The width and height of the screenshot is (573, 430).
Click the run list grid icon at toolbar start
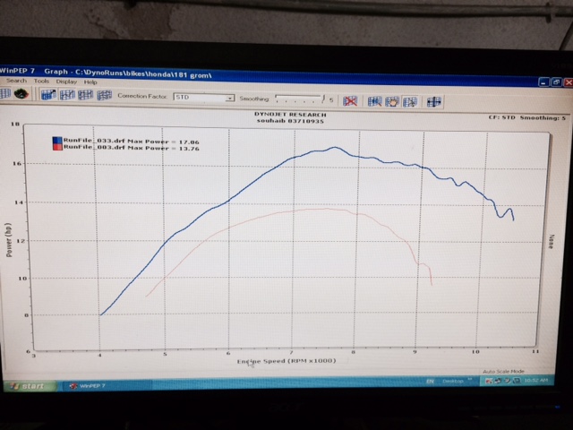(x=5, y=93)
